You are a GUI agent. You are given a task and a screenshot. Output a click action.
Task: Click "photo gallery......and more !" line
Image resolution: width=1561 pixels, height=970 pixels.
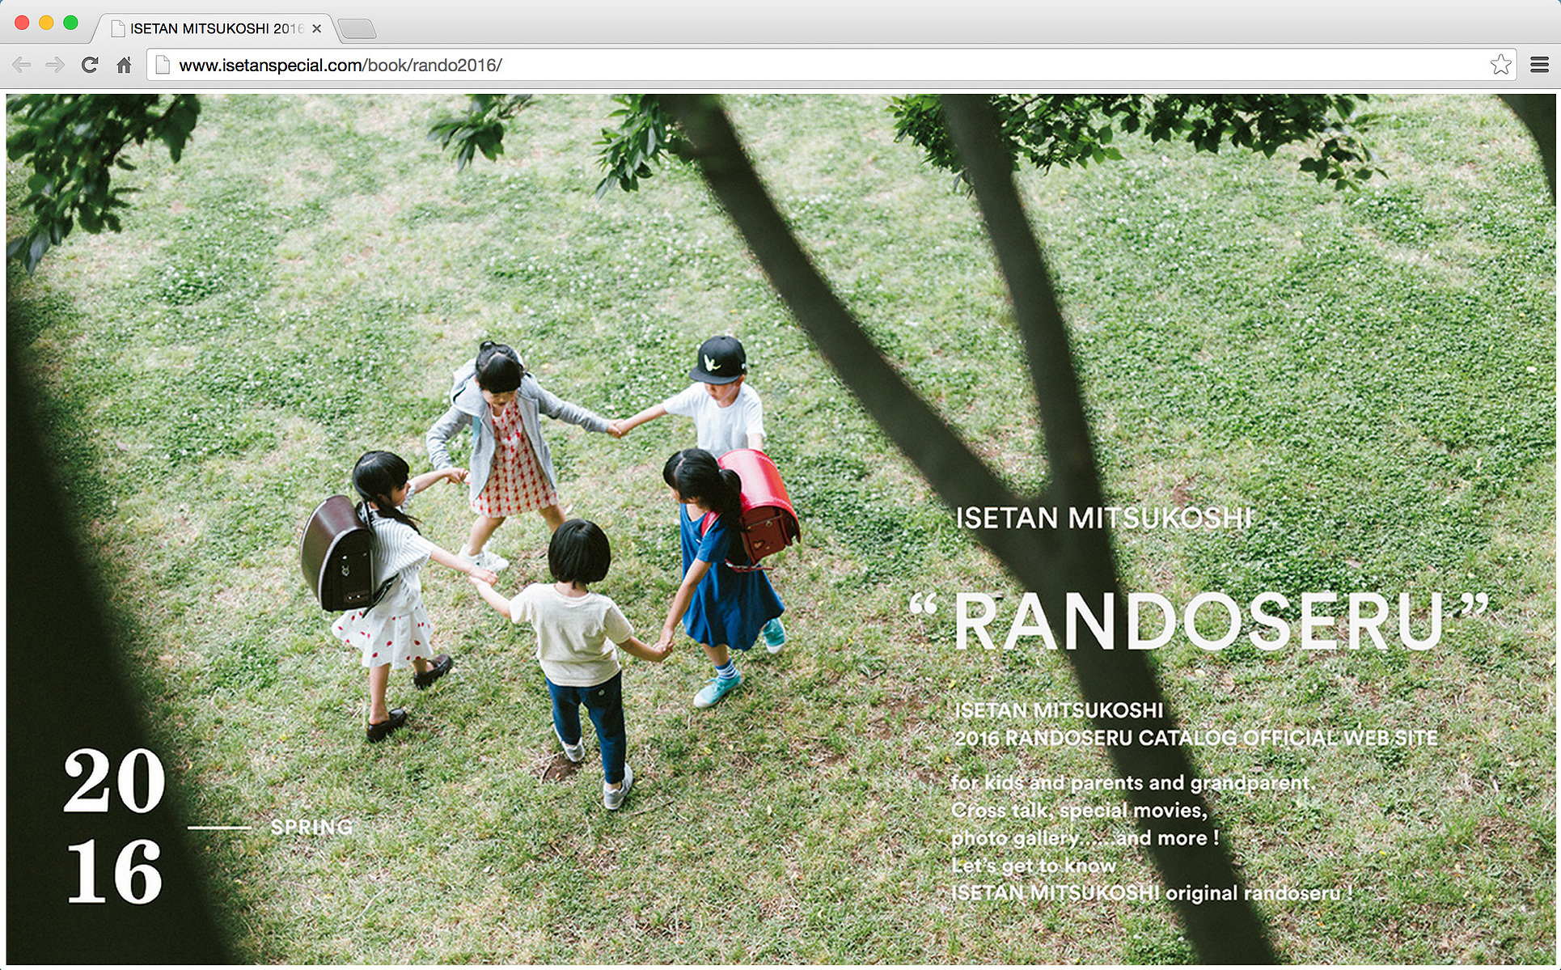click(x=1085, y=838)
